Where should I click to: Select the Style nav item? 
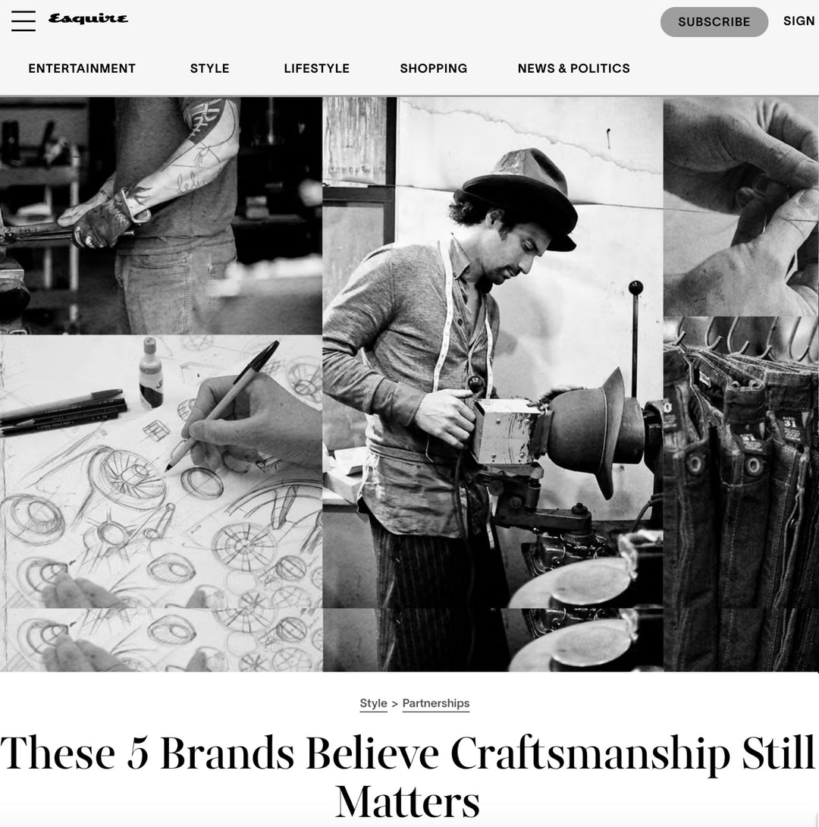210,68
